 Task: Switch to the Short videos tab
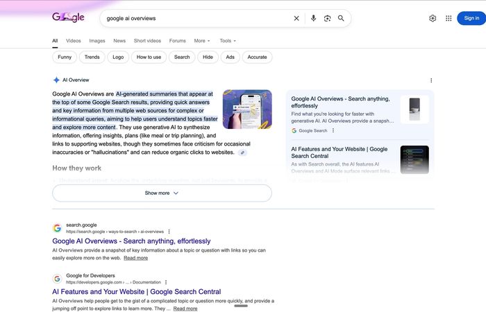[147, 41]
